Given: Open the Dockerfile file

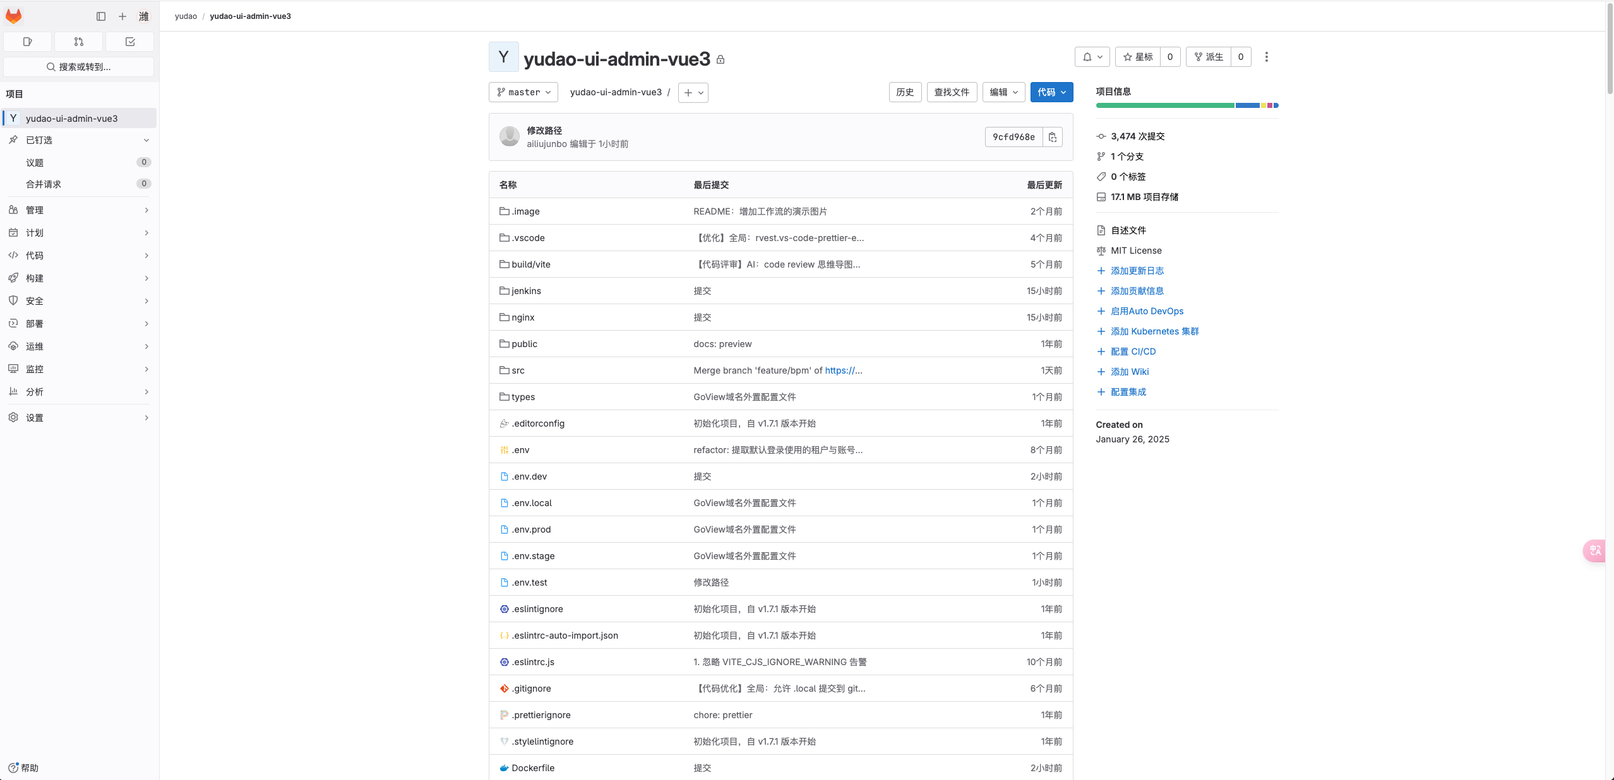Looking at the screenshot, I should [x=533, y=768].
